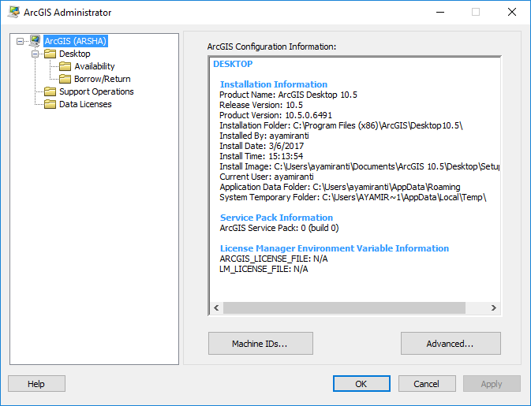Click the Borrow/Return folder icon
Viewport: 531px width, 406px height.
click(x=65, y=79)
